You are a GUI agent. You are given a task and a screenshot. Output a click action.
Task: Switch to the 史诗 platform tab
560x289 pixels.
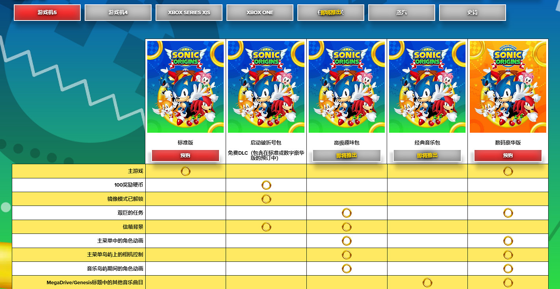point(473,13)
